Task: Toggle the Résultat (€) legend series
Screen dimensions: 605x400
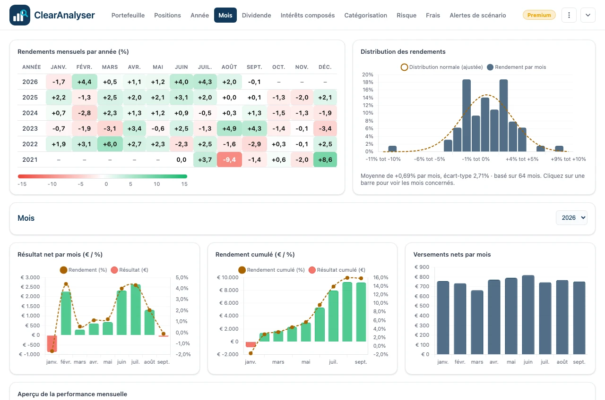Action: (x=129, y=270)
